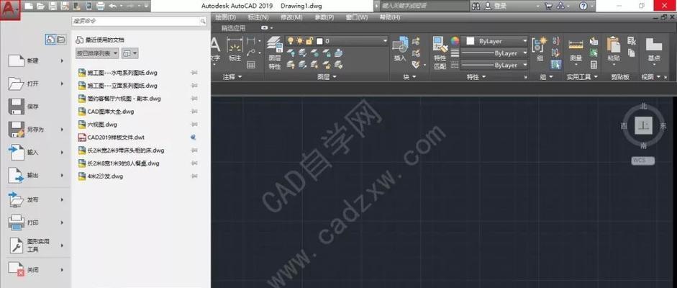Viewport: 677px width, 288px height.
Task: Toggle Recent Documents view button
Action: pos(50,40)
